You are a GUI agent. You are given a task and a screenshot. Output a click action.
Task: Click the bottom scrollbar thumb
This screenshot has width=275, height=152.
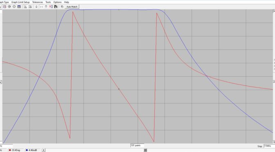click(x=145, y=150)
